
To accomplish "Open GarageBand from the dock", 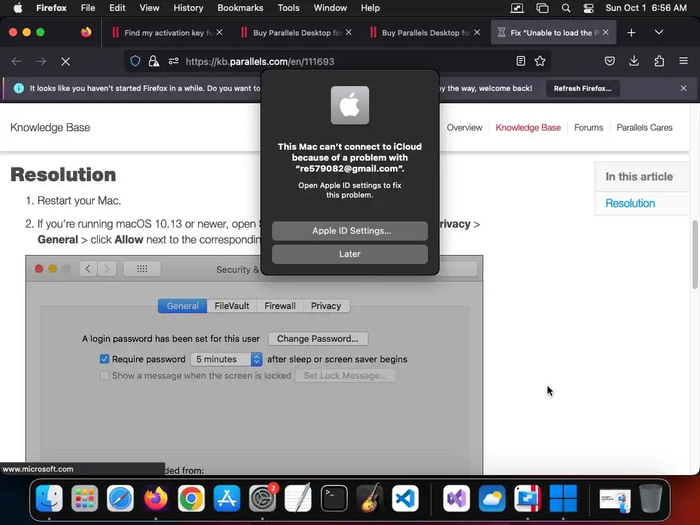I will pos(370,498).
